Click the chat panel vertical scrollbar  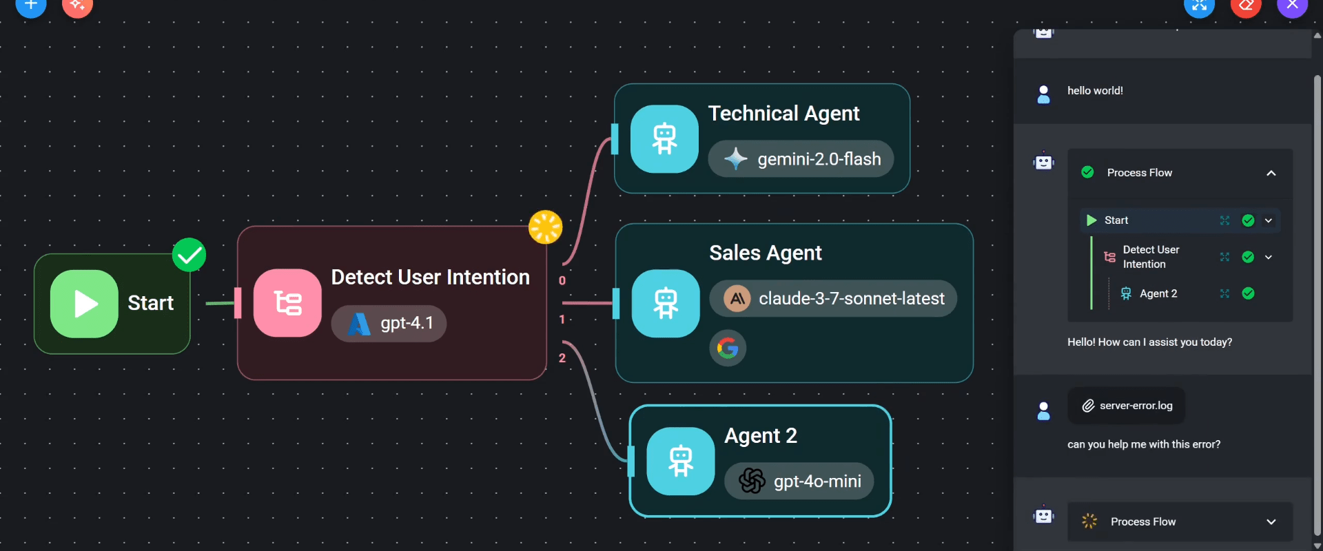pos(1317,305)
